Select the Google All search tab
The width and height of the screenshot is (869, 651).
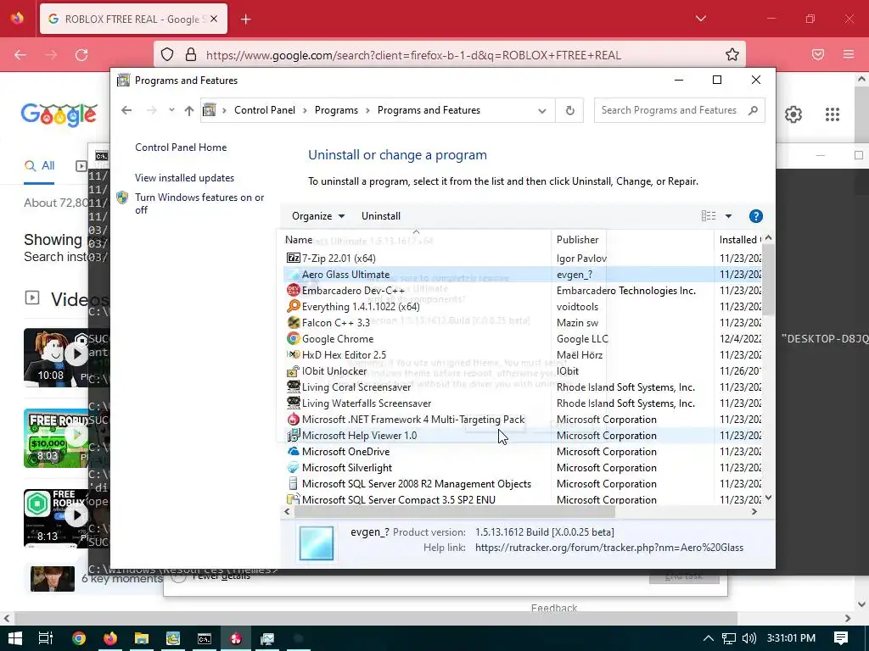39,165
